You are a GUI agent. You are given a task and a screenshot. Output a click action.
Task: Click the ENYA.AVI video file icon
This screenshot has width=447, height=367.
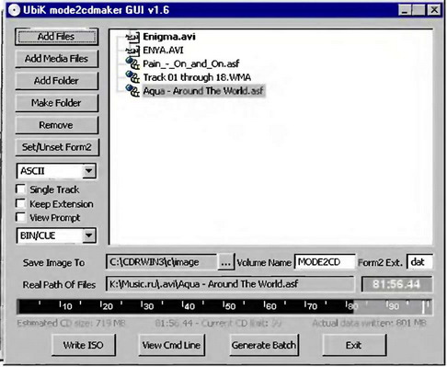[132, 51]
